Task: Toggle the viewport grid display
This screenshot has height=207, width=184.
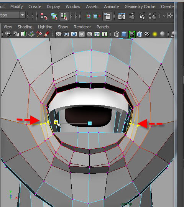Action: coord(59,34)
